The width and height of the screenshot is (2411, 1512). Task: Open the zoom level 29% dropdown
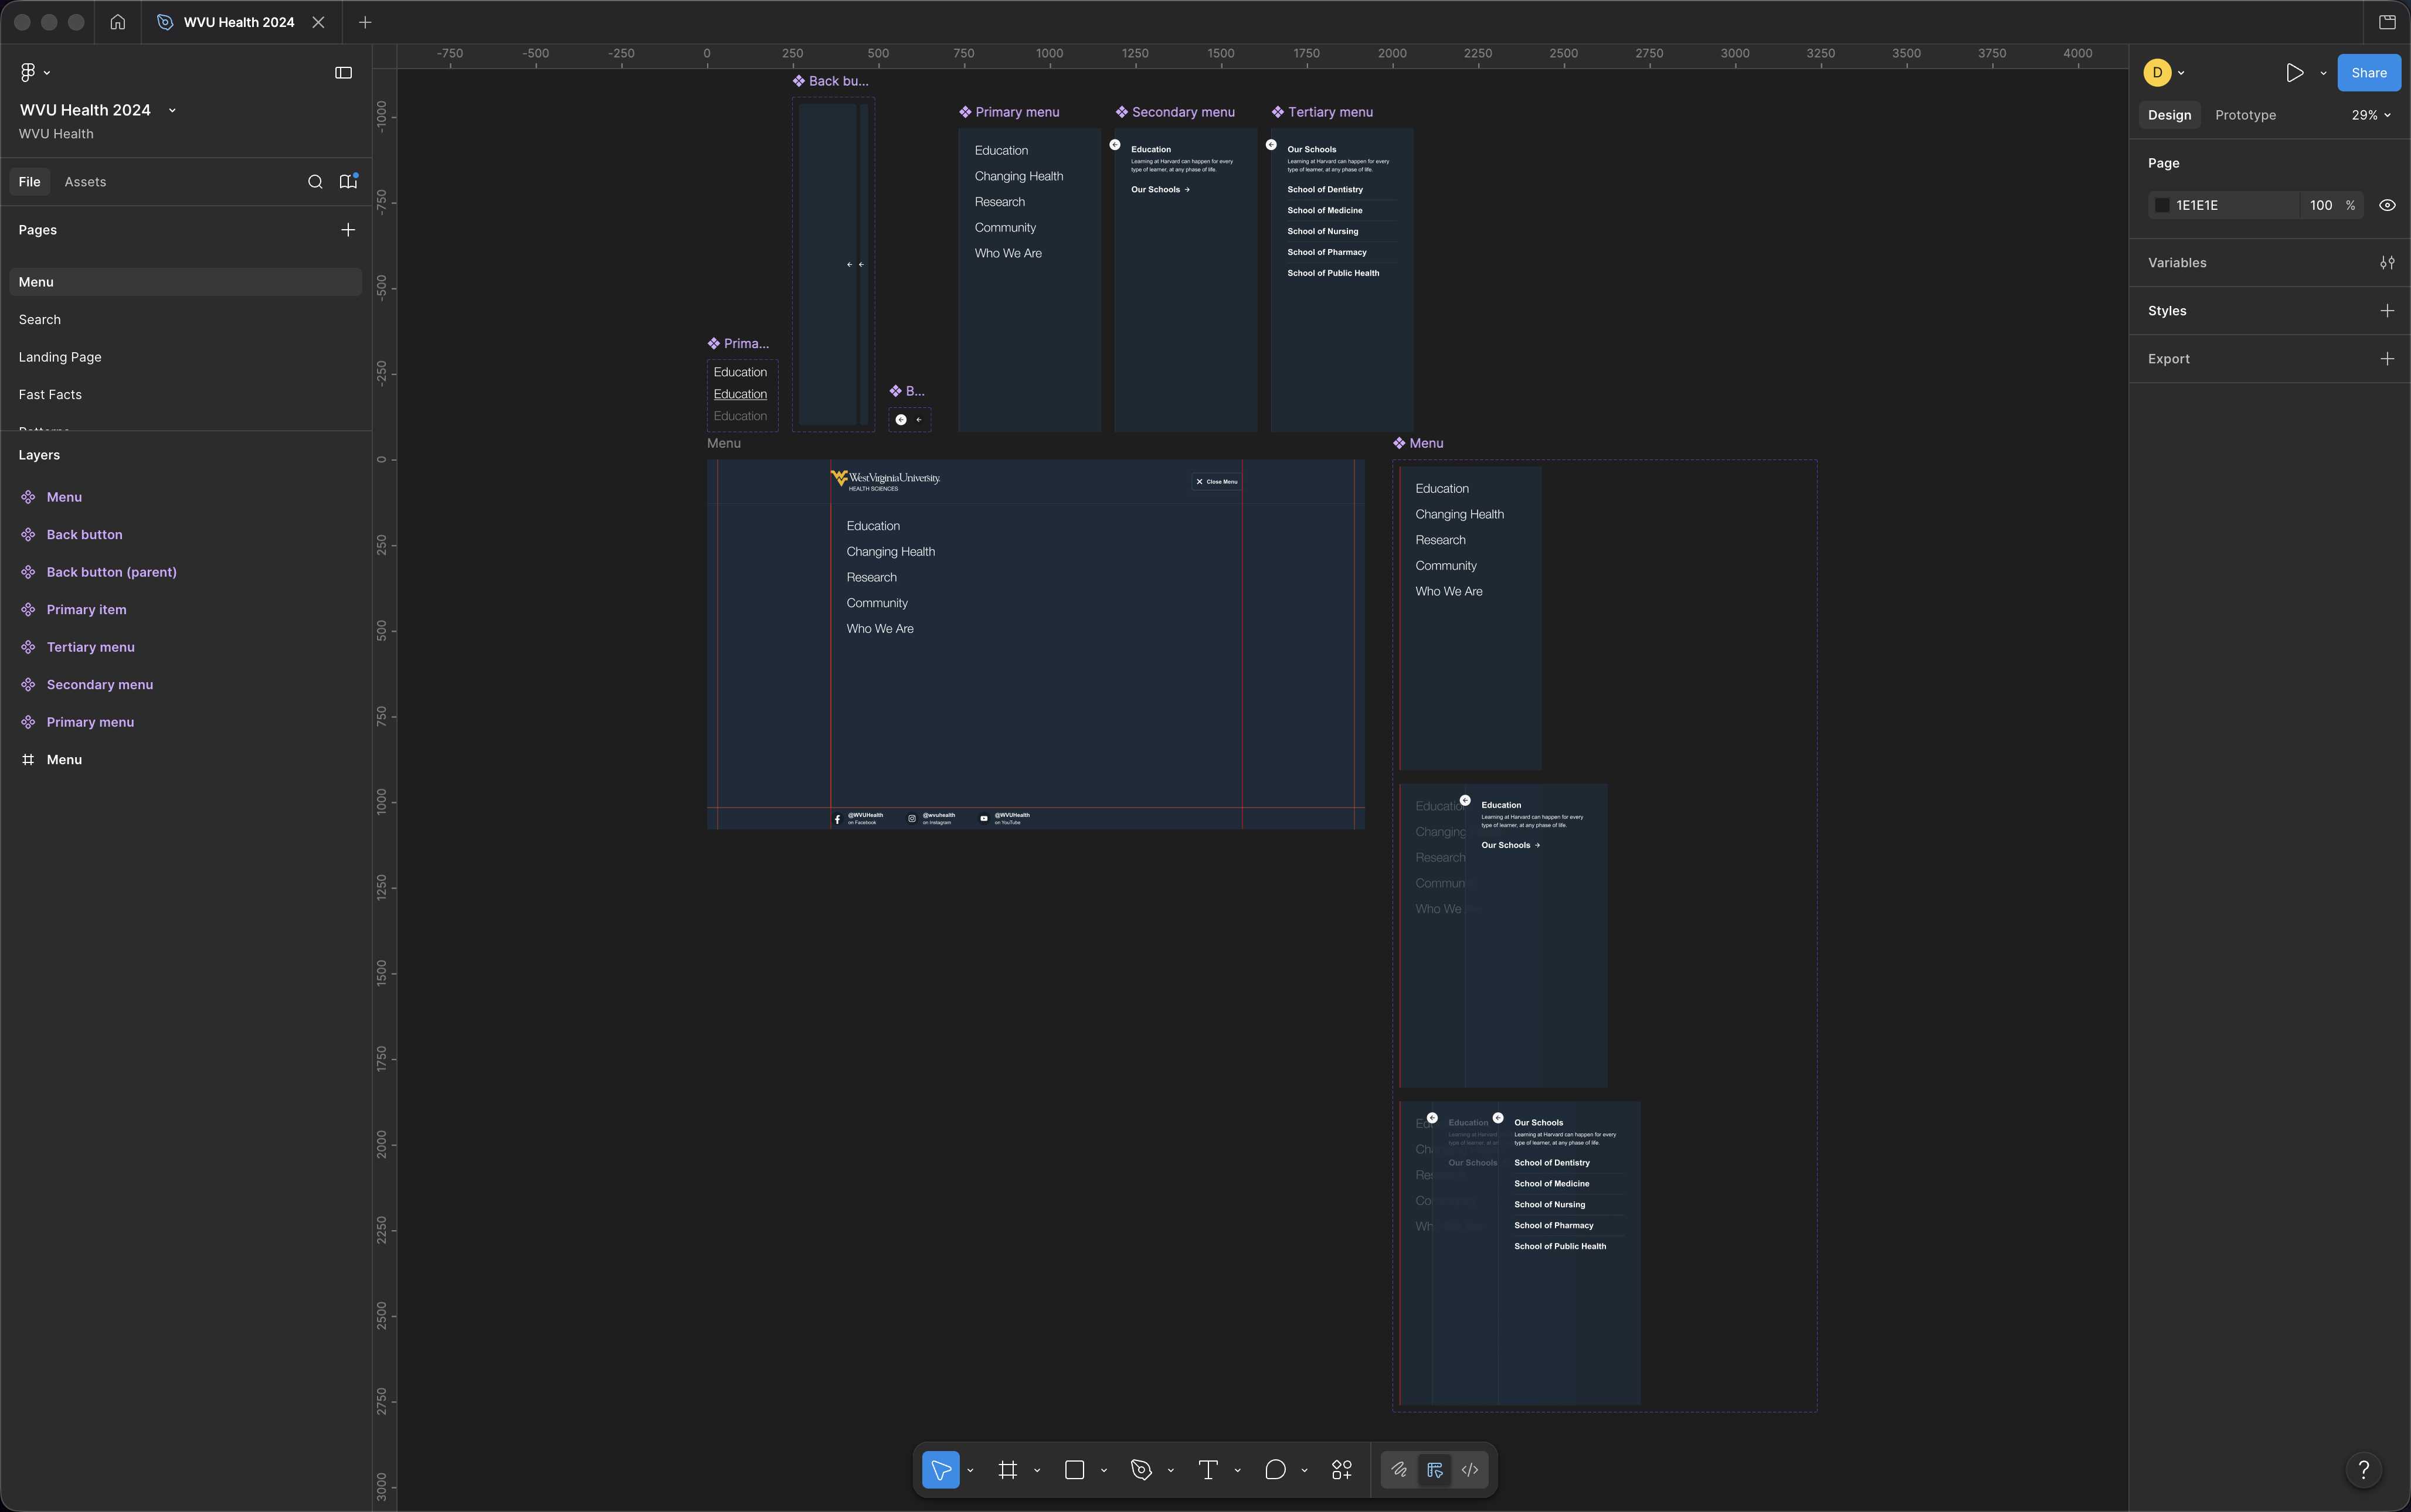click(2371, 115)
